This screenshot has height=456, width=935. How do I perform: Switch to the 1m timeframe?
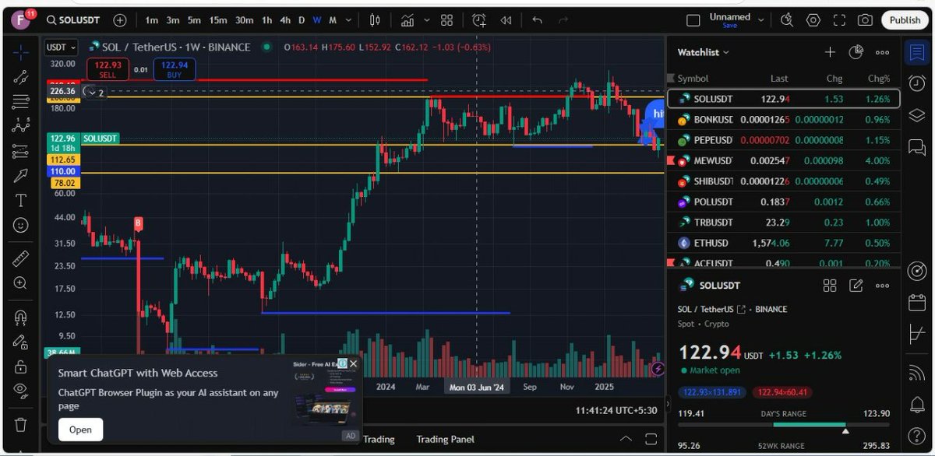click(151, 20)
